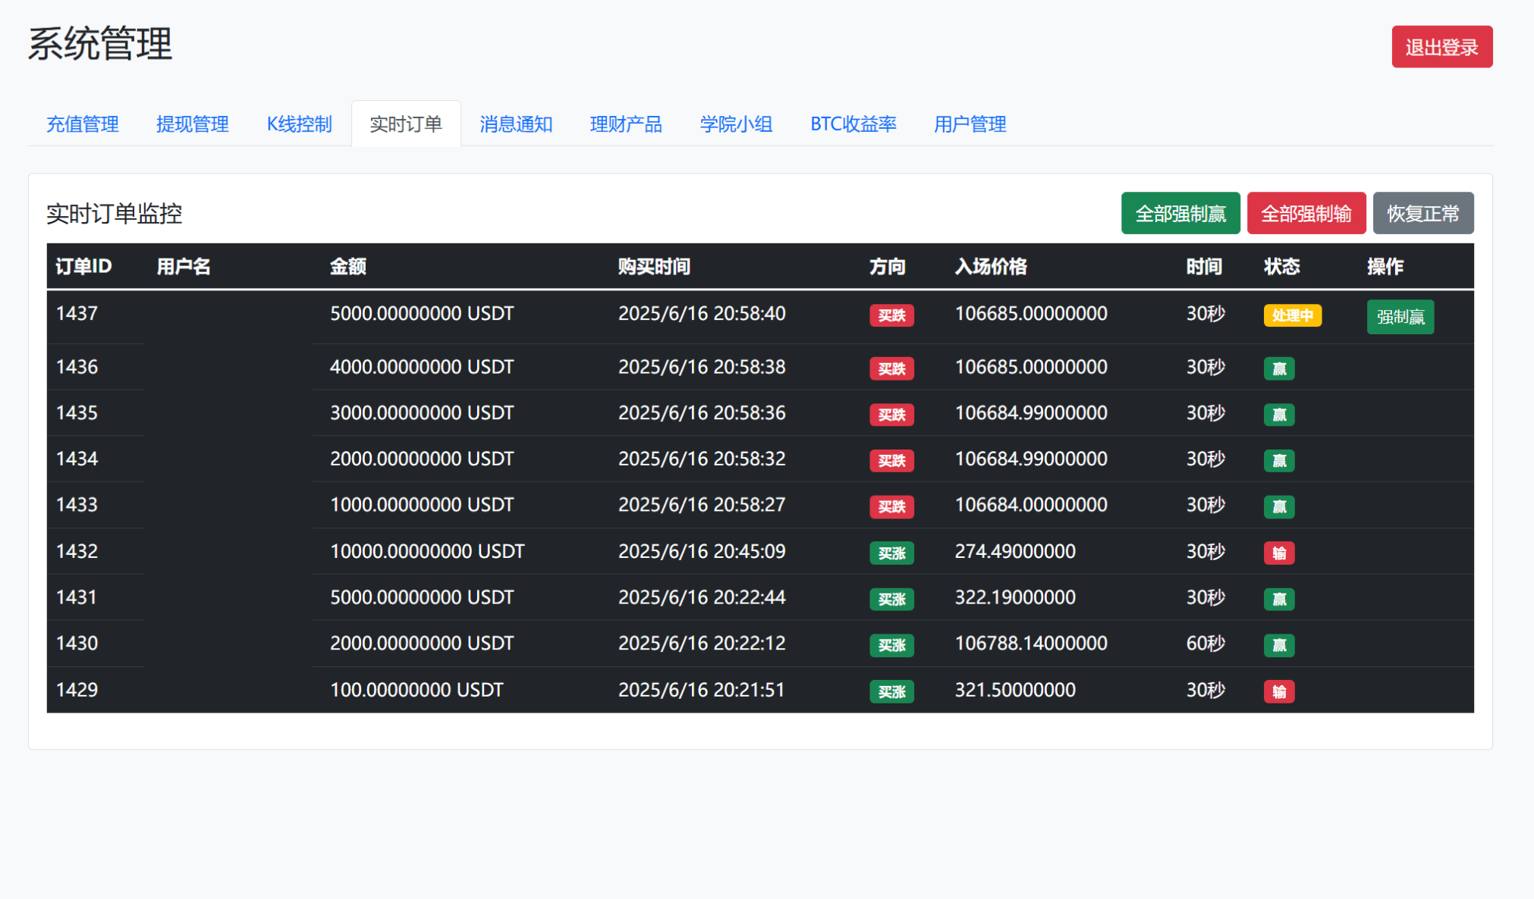This screenshot has height=899, width=1534.
Task: Click the gray 恢复正常 button
Action: click(x=1422, y=214)
